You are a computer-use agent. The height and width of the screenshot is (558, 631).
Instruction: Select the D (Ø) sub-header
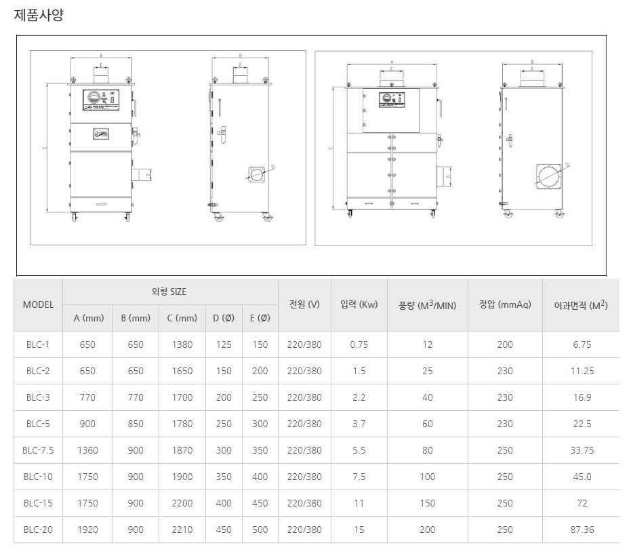[x=224, y=318]
